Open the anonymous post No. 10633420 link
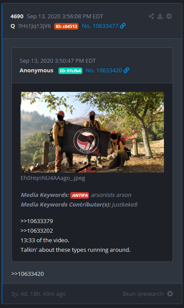184x308 pixels. pyautogui.click(x=104, y=70)
